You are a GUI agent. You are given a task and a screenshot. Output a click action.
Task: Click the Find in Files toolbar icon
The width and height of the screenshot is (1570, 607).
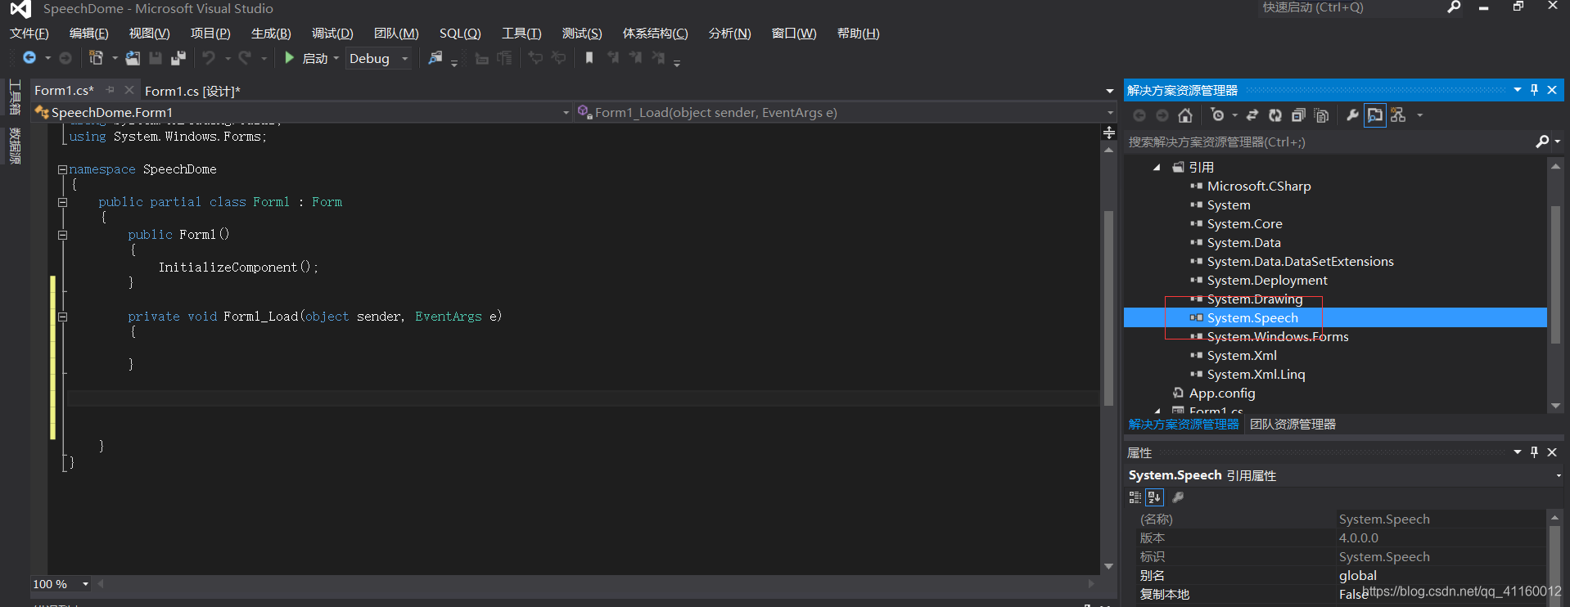click(x=435, y=58)
